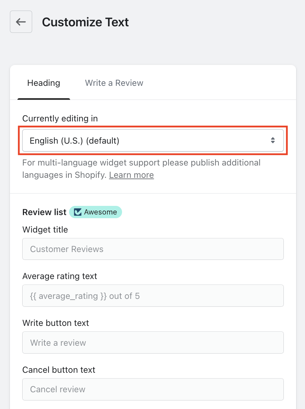Click the multi-language widget support help text
The height and width of the screenshot is (409, 305).
click(x=141, y=163)
